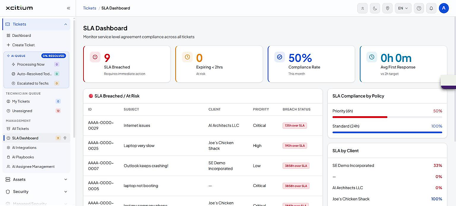Collapse the sidebar with double-chevron icon
The height and width of the screenshot is (206, 456).
click(x=69, y=8)
